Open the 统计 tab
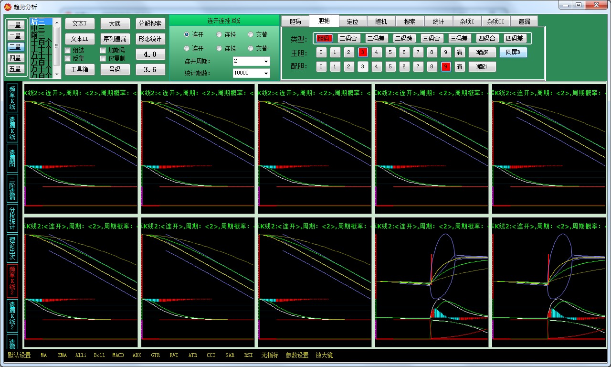The width and height of the screenshot is (611, 367). 438,22
